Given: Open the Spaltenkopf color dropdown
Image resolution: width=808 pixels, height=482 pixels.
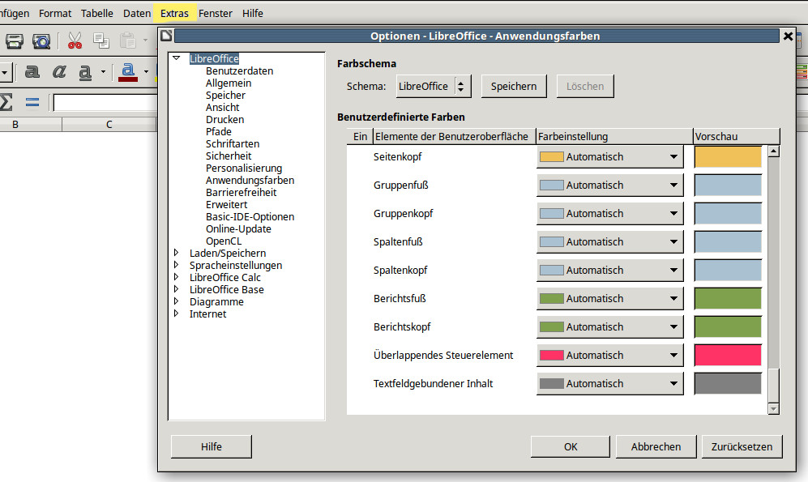Looking at the screenshot, I should (x=610, y=270).
